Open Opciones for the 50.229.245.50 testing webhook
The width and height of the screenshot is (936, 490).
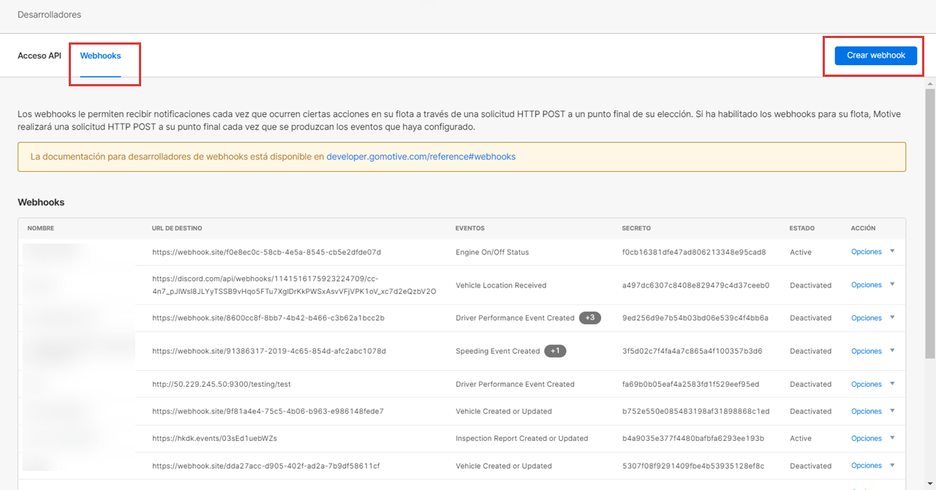point(866,384)
